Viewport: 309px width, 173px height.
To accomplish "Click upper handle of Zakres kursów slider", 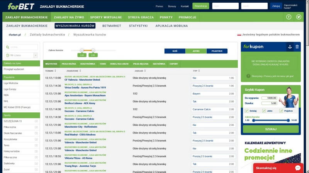I will click(x=93, y=50).
